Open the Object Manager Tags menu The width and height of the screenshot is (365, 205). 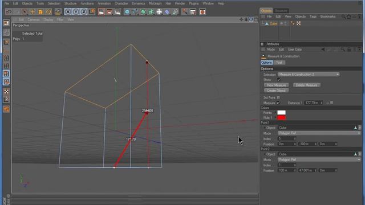click(313, 17)
